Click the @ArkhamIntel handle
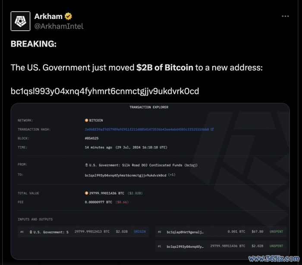This screenshot has width=302, height=265. [59, 26]
